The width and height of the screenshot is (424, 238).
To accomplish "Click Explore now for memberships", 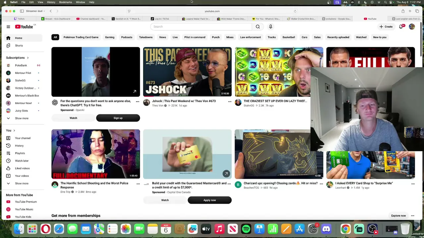I will coord(398,216).
